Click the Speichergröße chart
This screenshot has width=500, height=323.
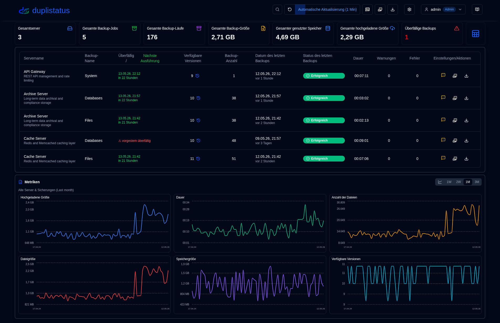pyautogui.click(x=250, y=285)
